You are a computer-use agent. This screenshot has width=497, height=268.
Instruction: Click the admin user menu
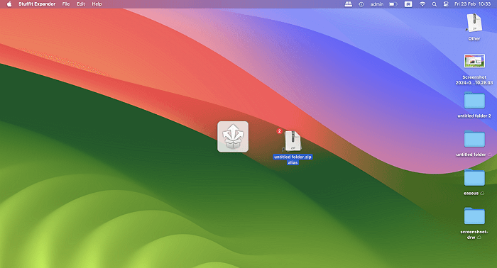(377, 4)
